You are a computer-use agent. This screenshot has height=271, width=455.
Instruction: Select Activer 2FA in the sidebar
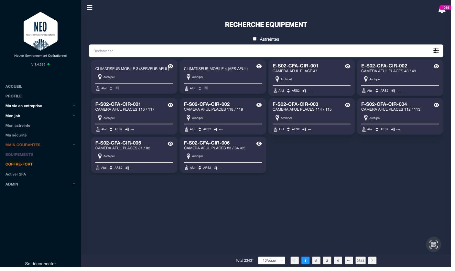pos(16,174)
